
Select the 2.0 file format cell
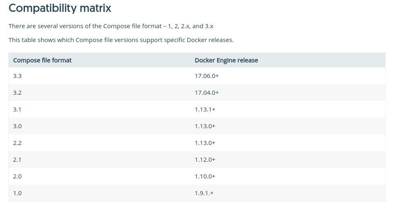click(x=17, y=176)
